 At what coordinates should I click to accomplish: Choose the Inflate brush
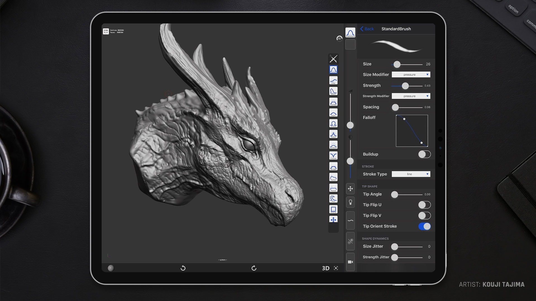click(333, 124)
